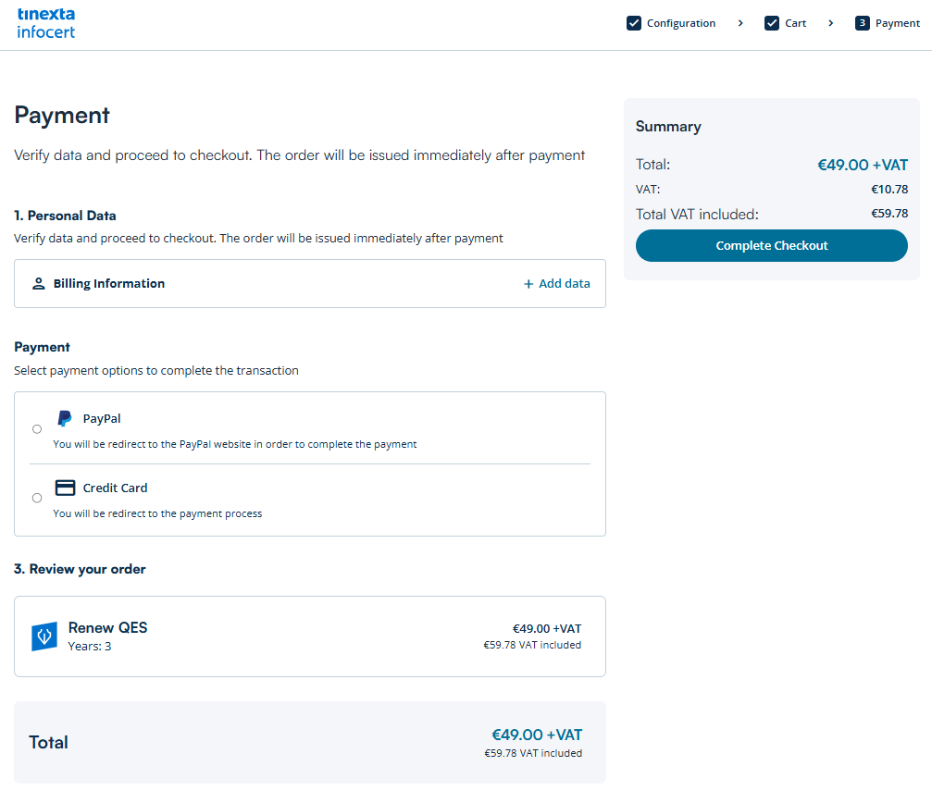This screenshot has height=803, width=932.
Task: Go back to the Configuration step
Action: 681,23
